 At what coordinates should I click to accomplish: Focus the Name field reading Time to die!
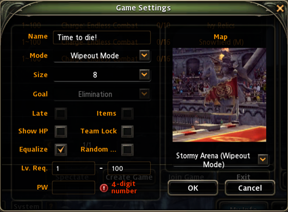(102, 37)
